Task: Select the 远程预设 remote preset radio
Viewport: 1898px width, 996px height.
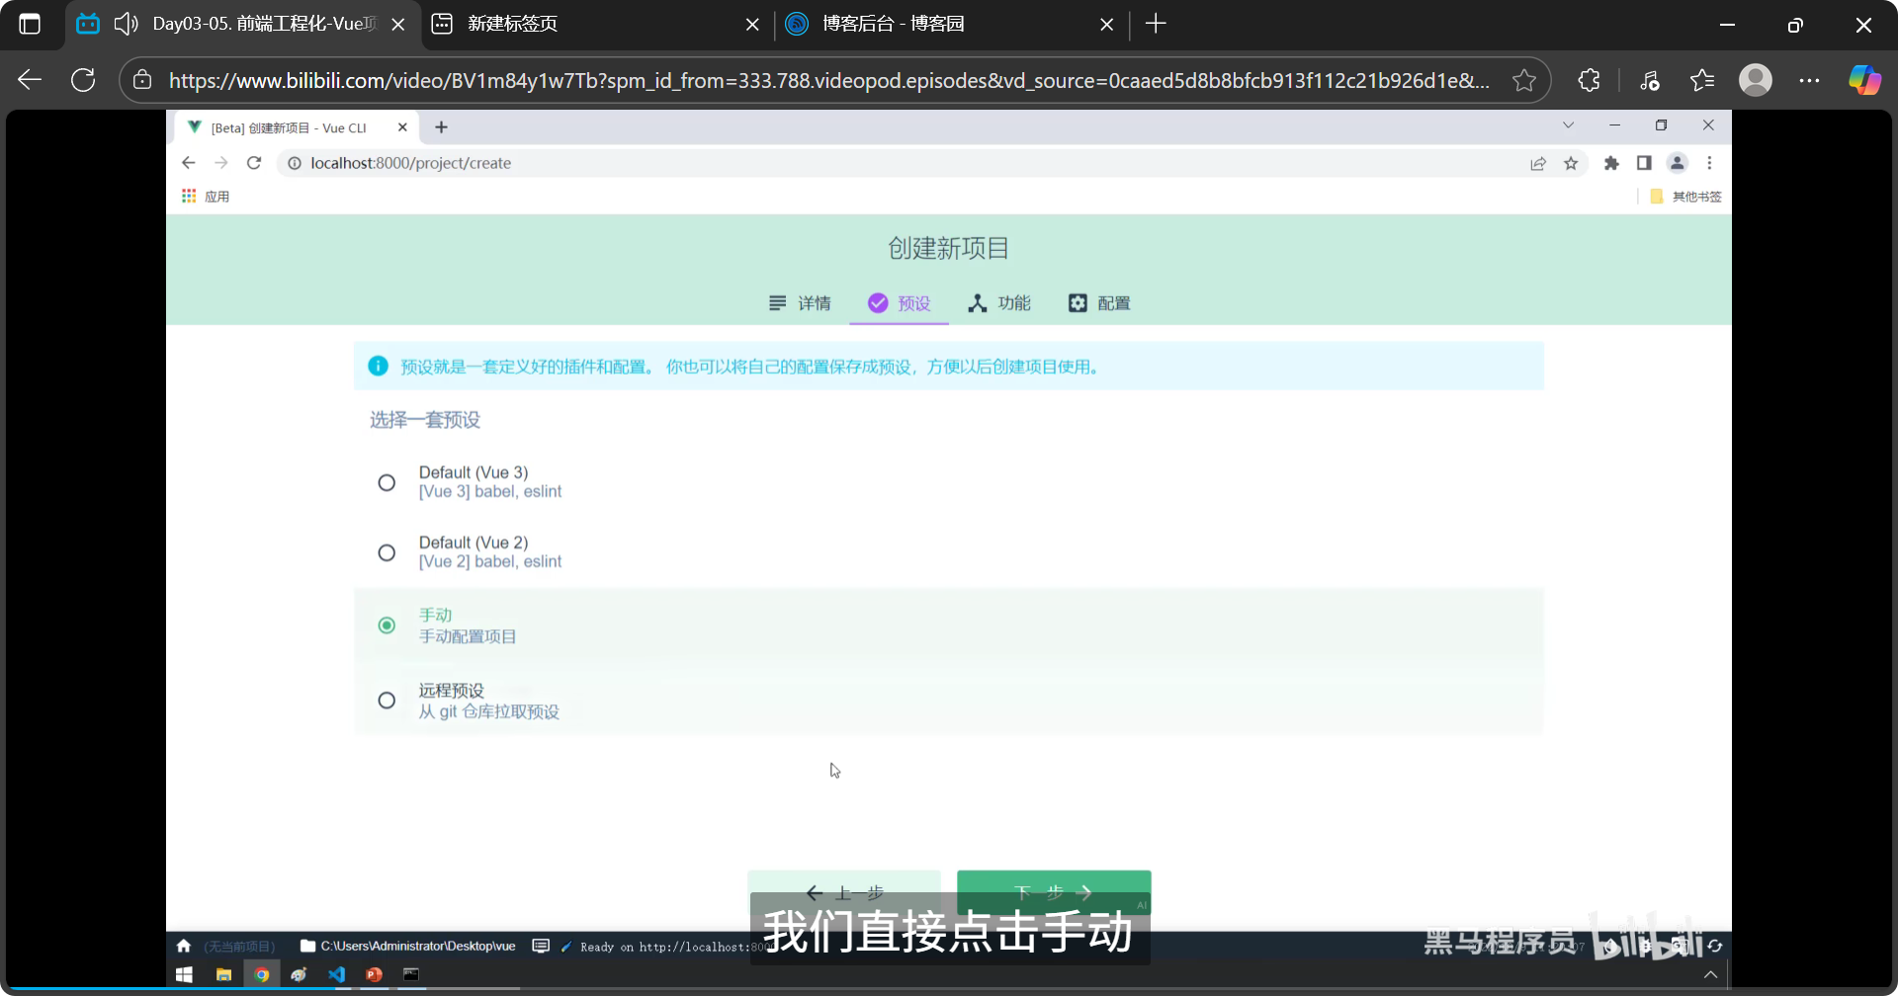Action: (x=387, y=701)
